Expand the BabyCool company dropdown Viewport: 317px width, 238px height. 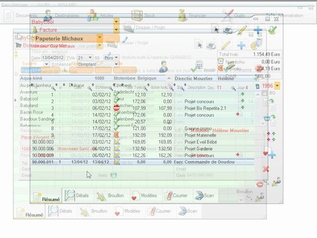point(116,22)
